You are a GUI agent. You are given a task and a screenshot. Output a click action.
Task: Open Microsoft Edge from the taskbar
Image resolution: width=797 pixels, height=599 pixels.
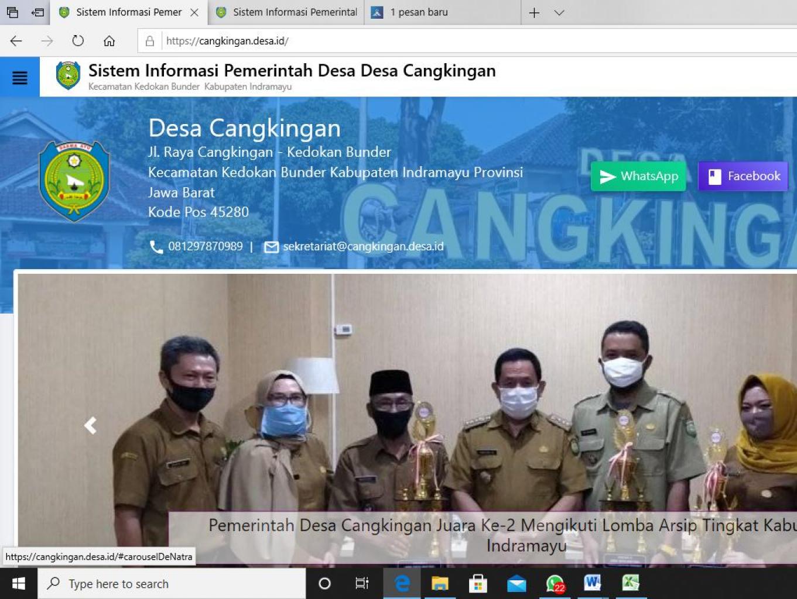[402, 583]
